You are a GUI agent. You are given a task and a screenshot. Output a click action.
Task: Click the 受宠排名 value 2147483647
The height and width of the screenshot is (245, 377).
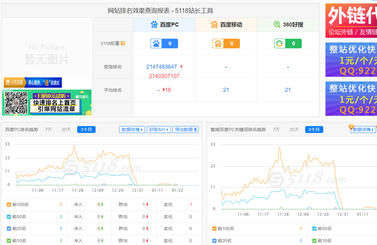tap(162, 66)
